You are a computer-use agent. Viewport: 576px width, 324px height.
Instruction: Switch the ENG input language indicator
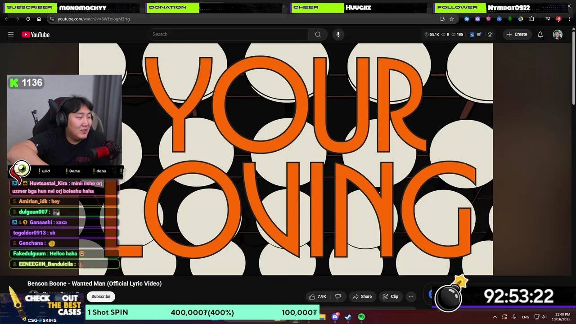pos(526,317)
